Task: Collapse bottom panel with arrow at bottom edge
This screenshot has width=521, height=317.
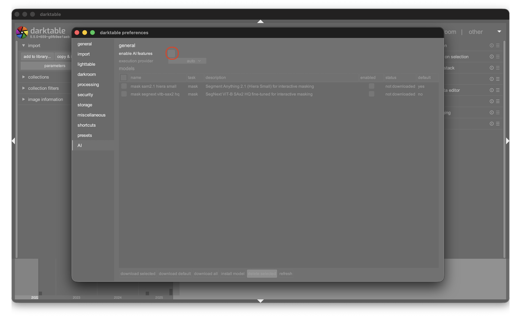Action: click(260, 301)
